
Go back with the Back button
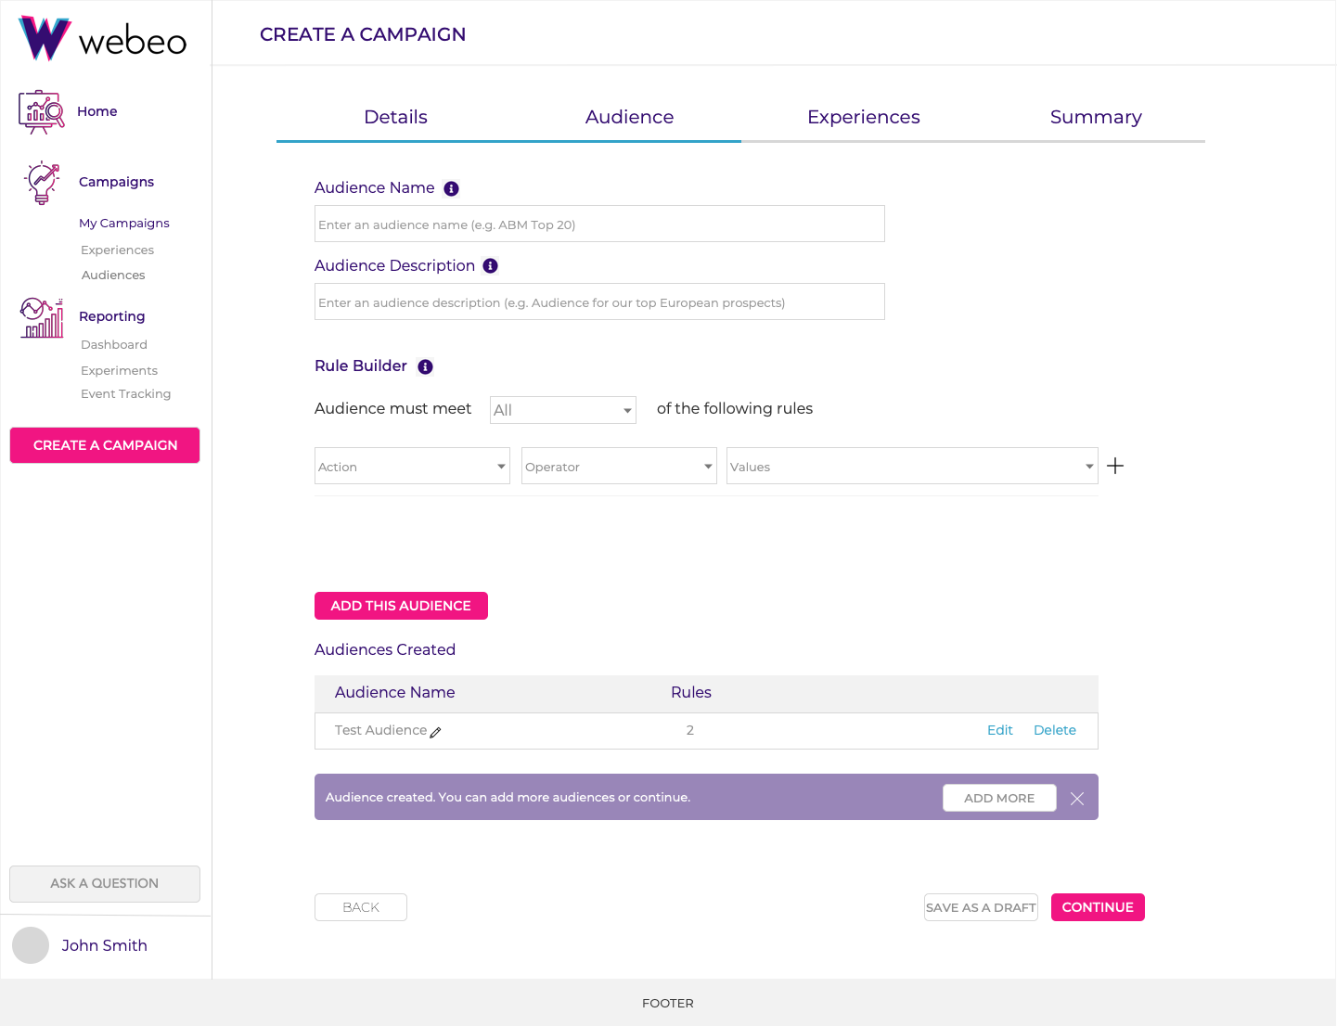[361, 907]
